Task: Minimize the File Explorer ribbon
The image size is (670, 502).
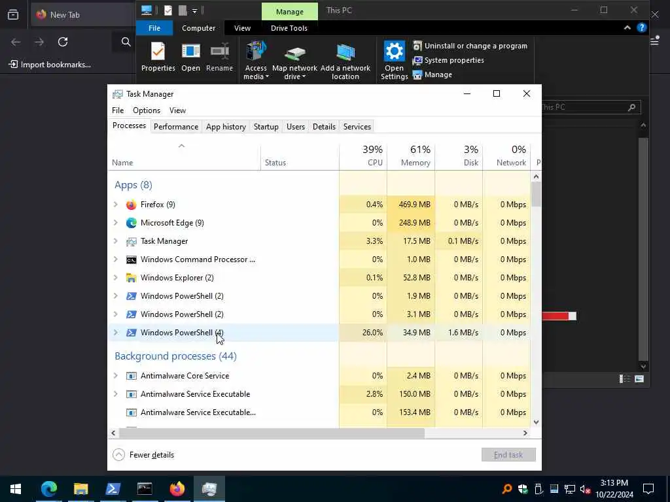Action: (627, 27)
